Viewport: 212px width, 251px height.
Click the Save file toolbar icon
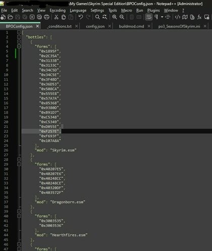(x=18, y=17)
